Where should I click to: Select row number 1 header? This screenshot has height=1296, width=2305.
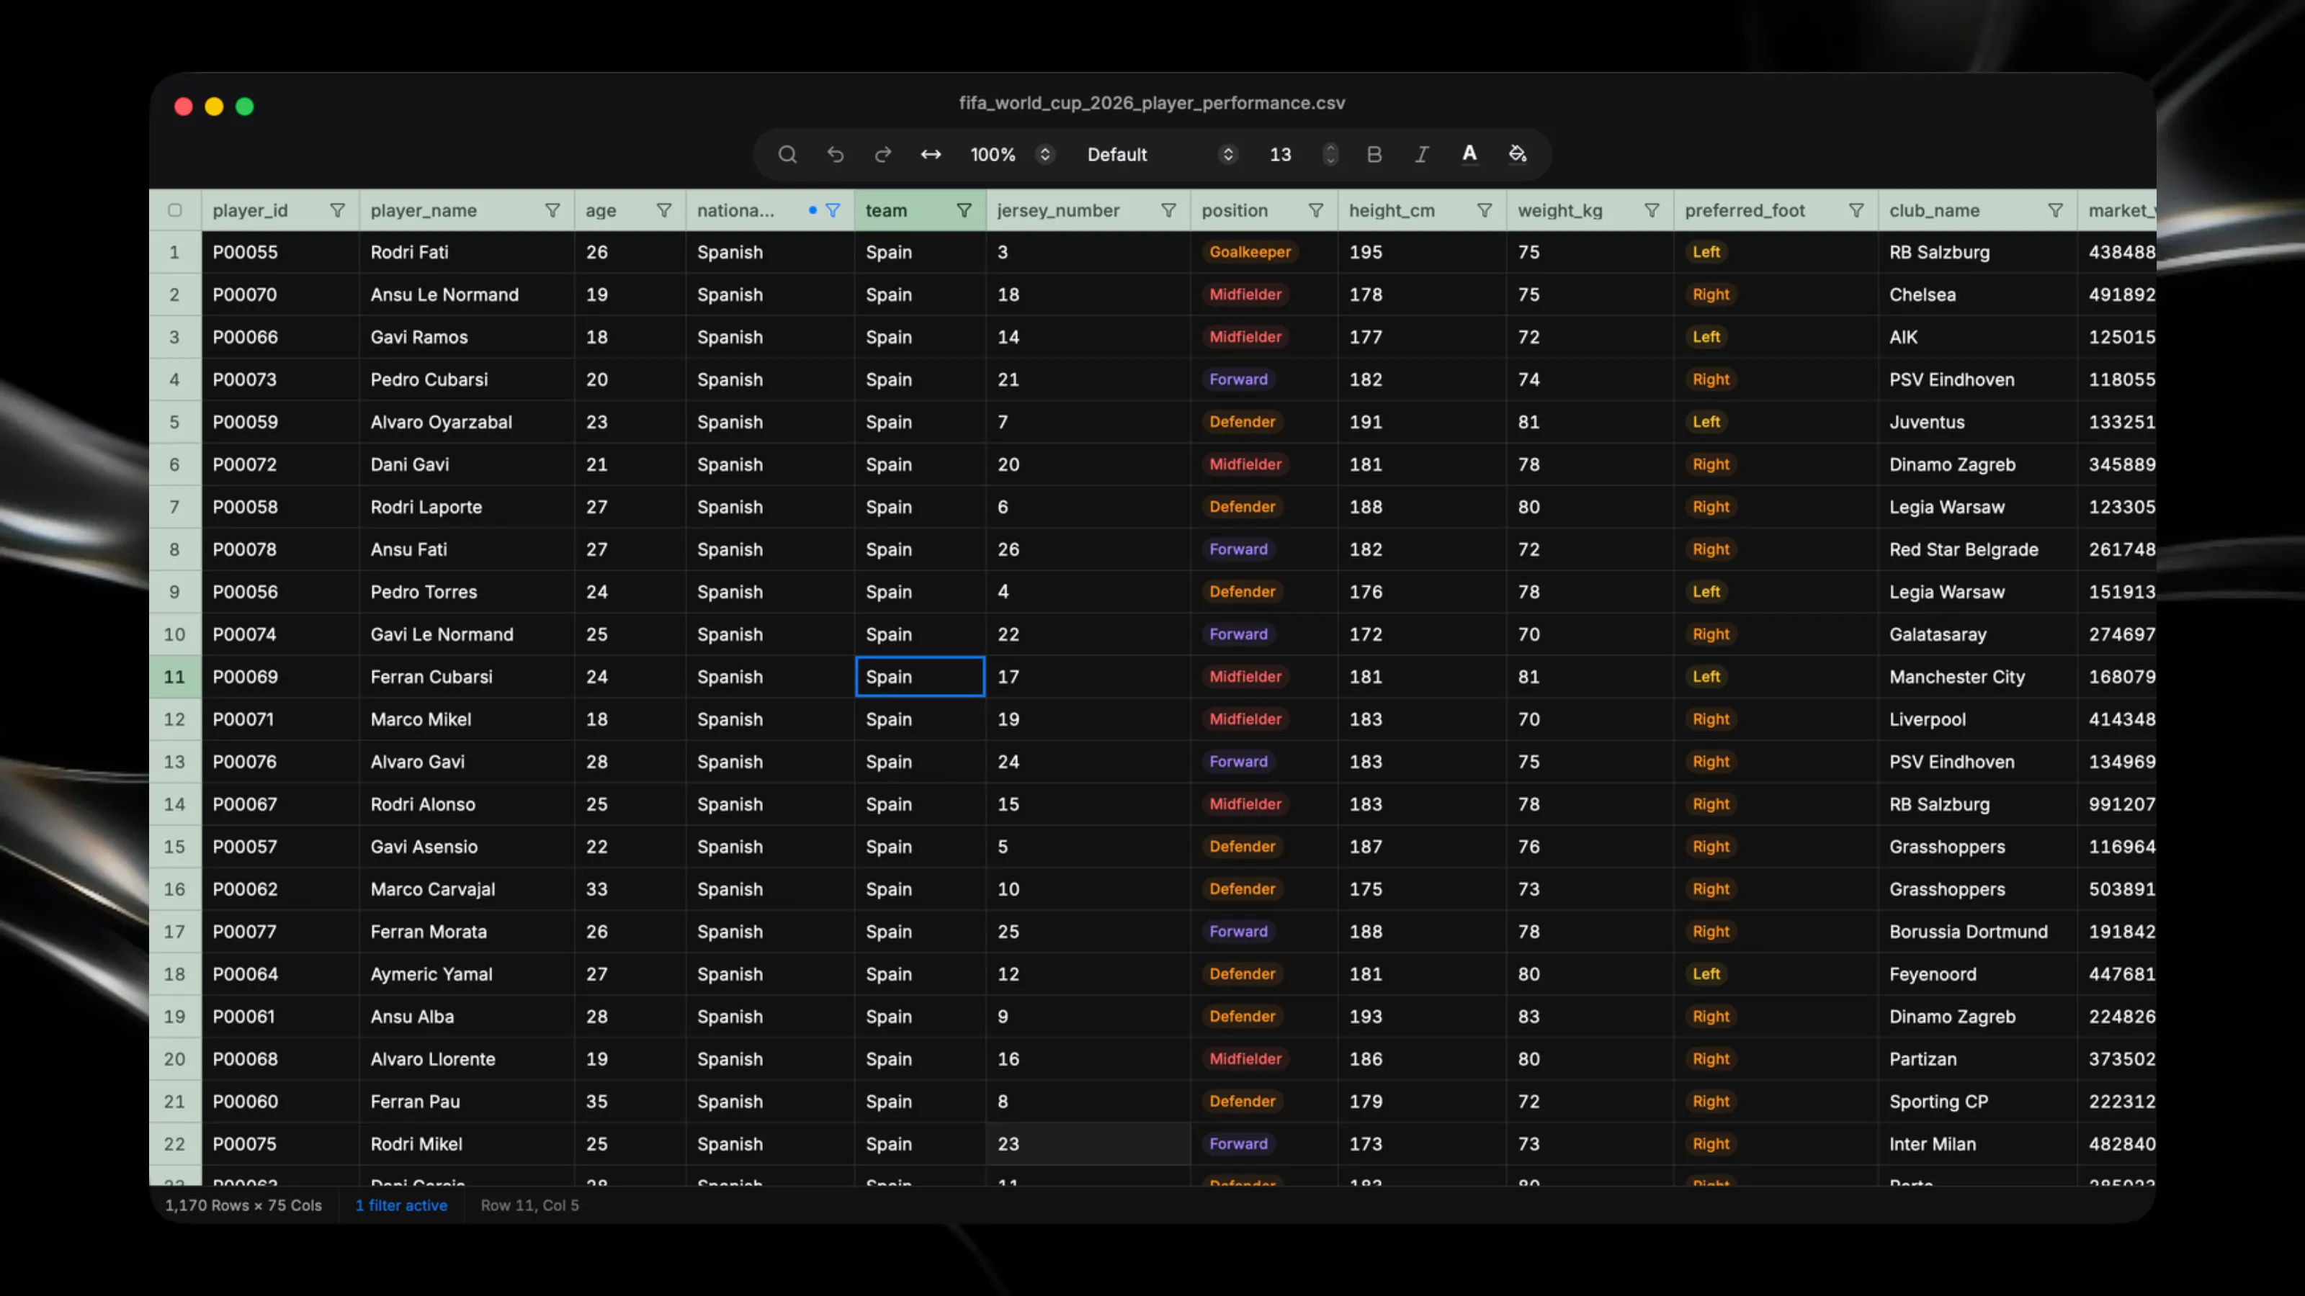click(x=174, y=252)
